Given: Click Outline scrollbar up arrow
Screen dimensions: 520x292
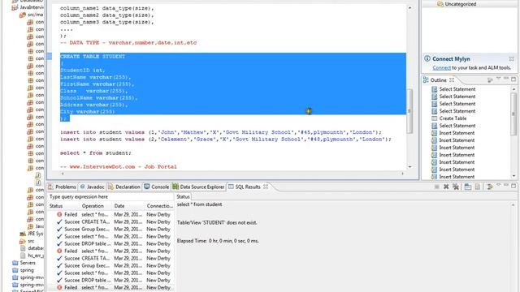Looking at the screenshot, I should (x=513, y=89).
